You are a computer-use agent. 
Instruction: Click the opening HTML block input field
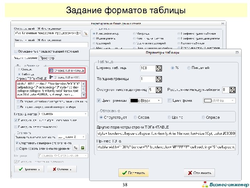(x=48, y=33)
